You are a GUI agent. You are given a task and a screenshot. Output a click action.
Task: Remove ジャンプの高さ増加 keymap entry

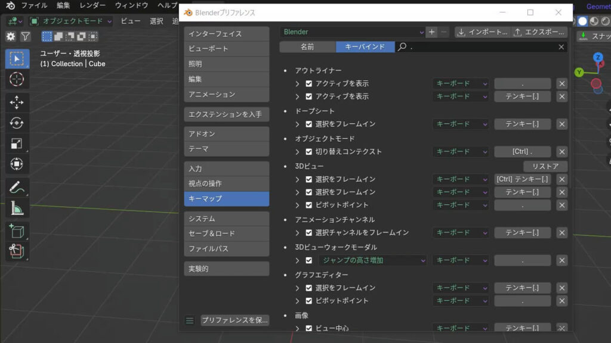(x=562, y=260)
